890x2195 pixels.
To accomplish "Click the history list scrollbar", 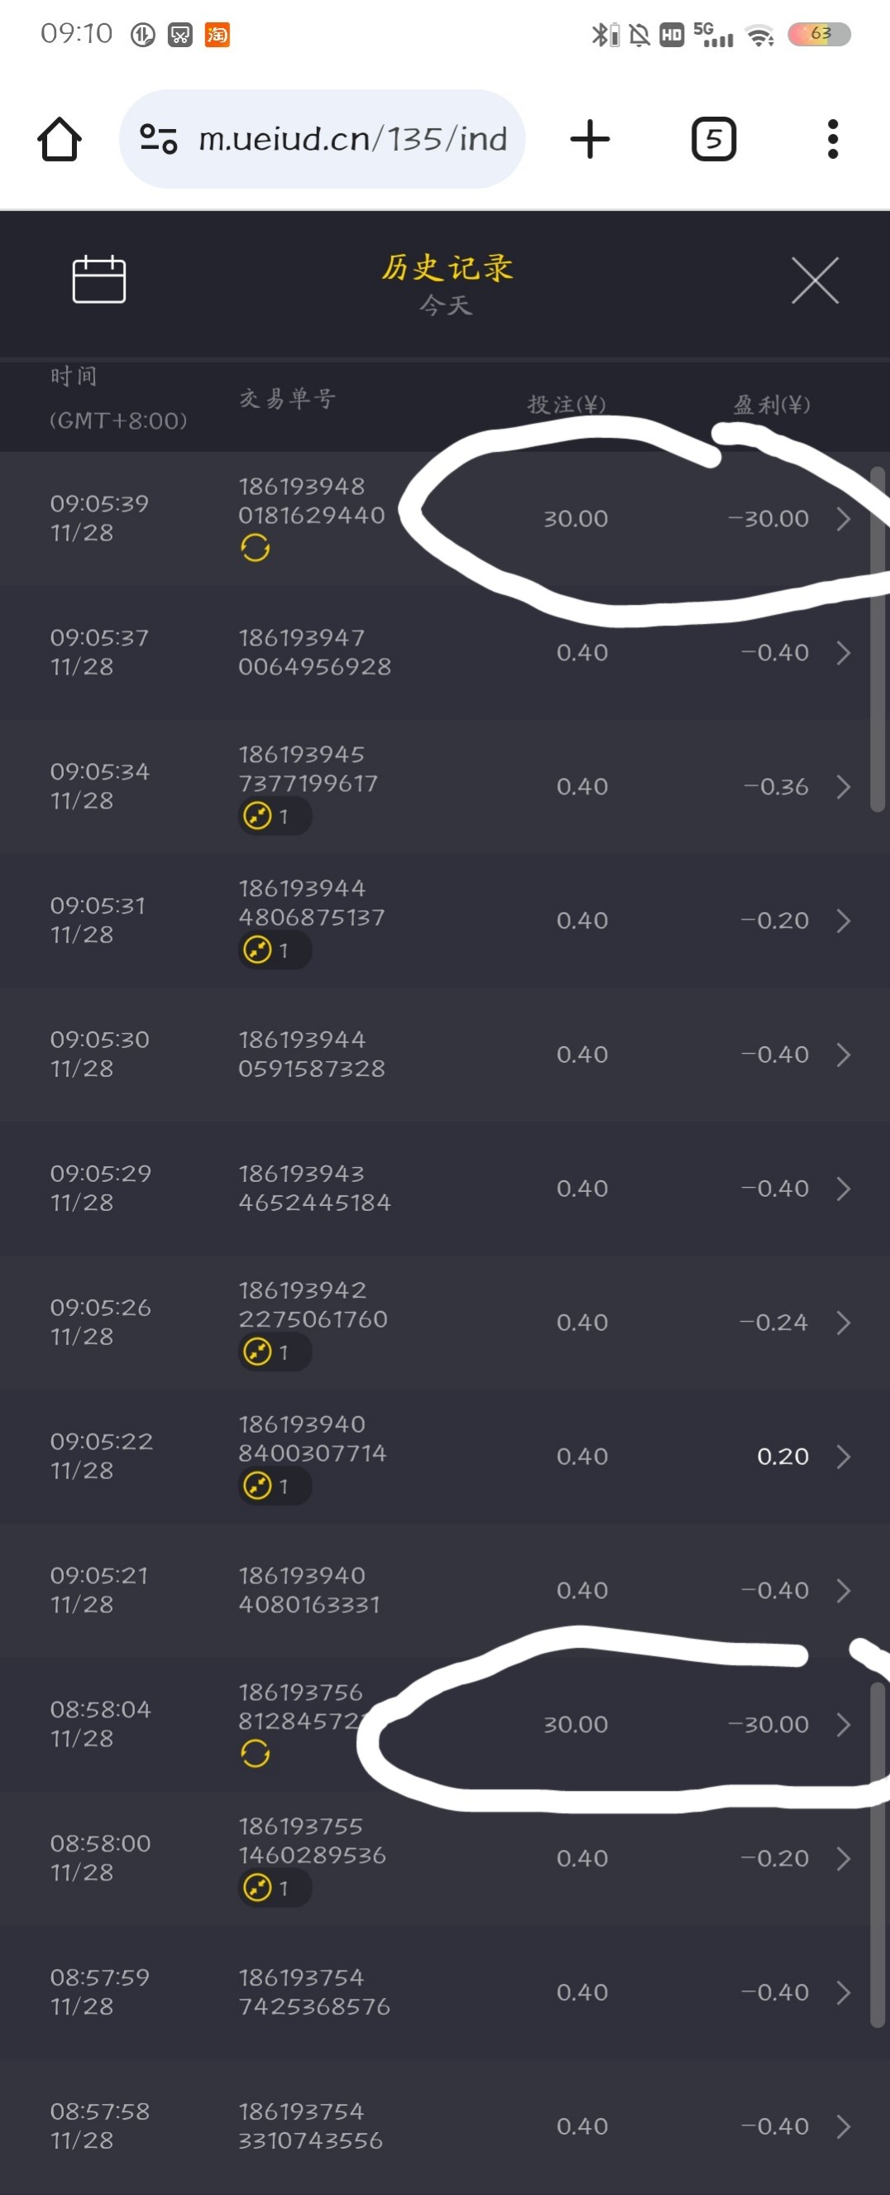I will (x=878, y=639).
